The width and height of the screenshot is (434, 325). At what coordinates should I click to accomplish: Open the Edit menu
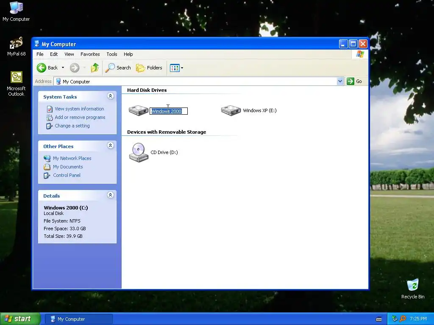coord(54,54)
